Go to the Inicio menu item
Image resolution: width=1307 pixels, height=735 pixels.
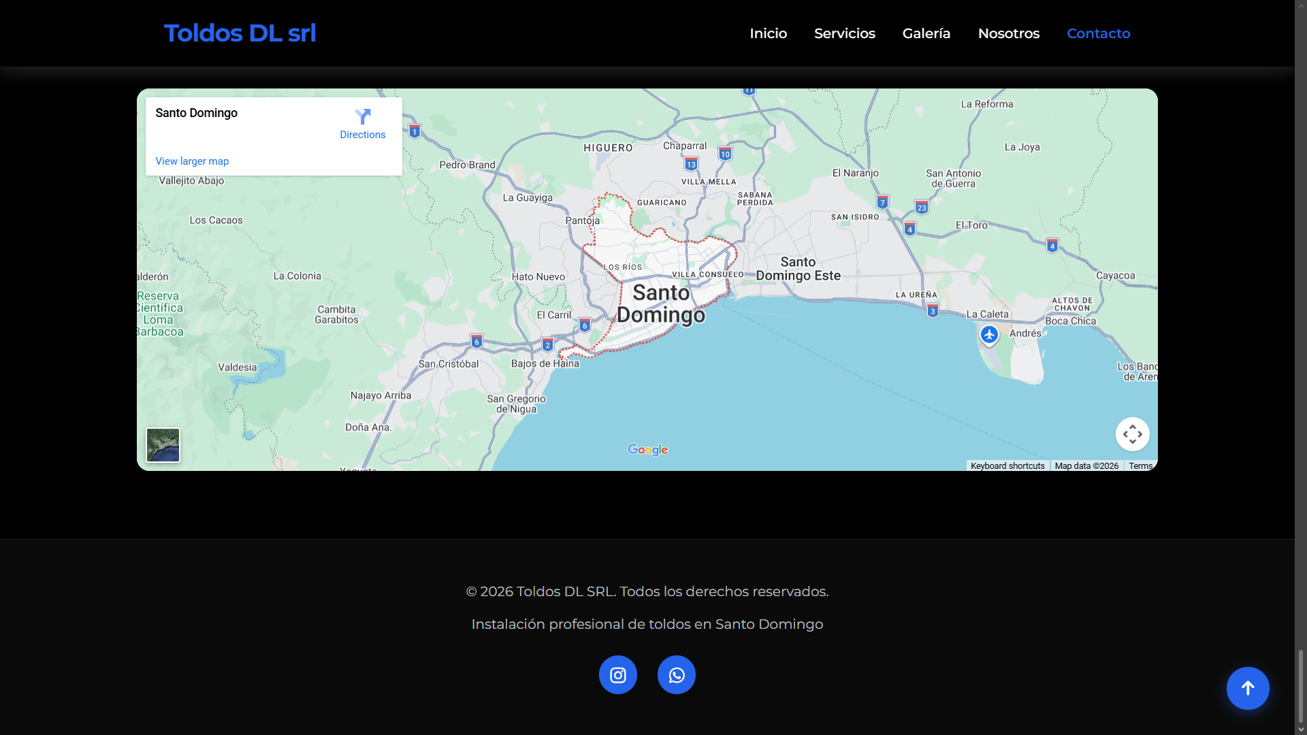(x=768, y=33)
